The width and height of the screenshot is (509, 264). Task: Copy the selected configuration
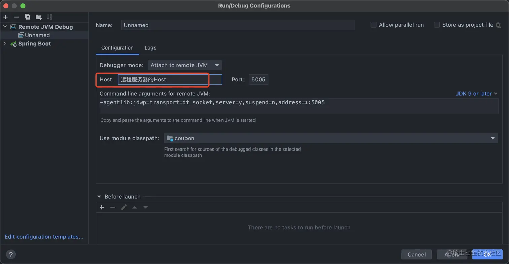(27, 17)
